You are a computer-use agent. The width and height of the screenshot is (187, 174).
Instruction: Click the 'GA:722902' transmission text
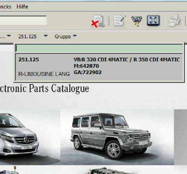pyautogui.click(x=88, y=72)
